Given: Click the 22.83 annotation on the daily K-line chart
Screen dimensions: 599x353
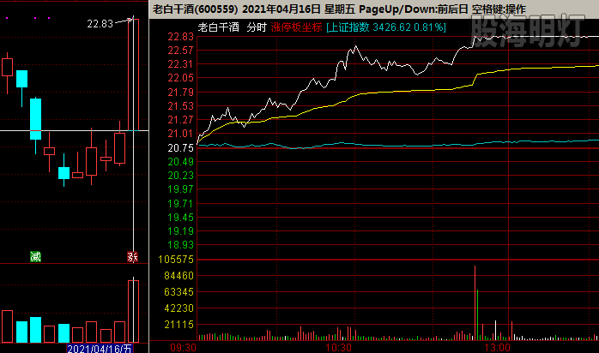Looking at the screenshot, I should [100, 24].
